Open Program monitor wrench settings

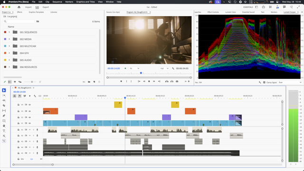click(173, 68)
